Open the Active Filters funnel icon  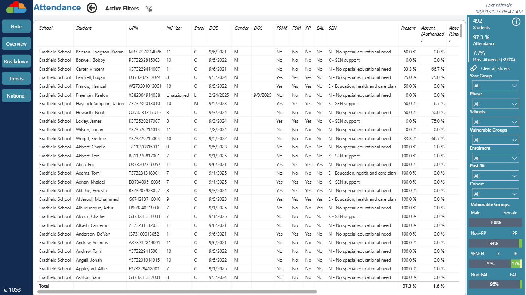coord(149,9)
